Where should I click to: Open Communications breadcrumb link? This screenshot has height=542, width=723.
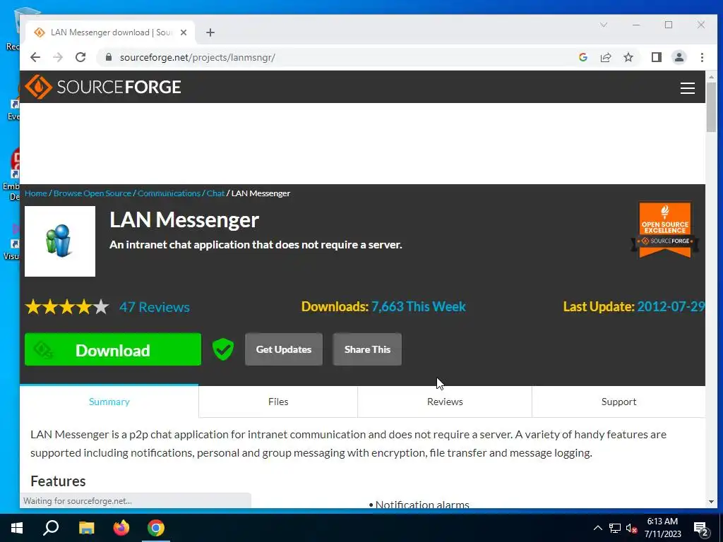(x=169, y=193)
